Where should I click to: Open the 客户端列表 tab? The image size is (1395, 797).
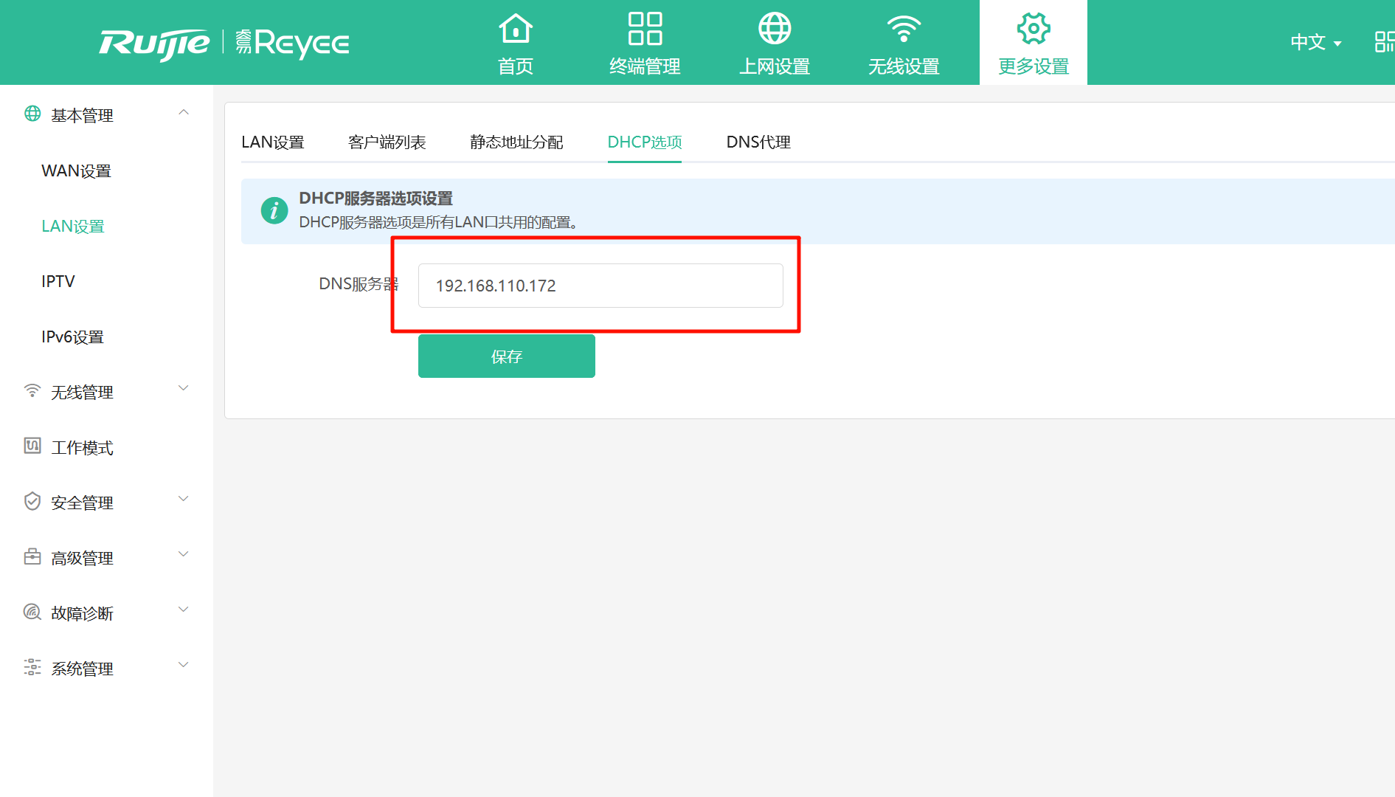tap(387, 142)
